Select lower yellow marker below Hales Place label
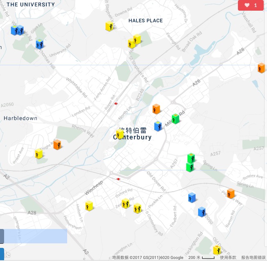 click(x=131, y=43)
